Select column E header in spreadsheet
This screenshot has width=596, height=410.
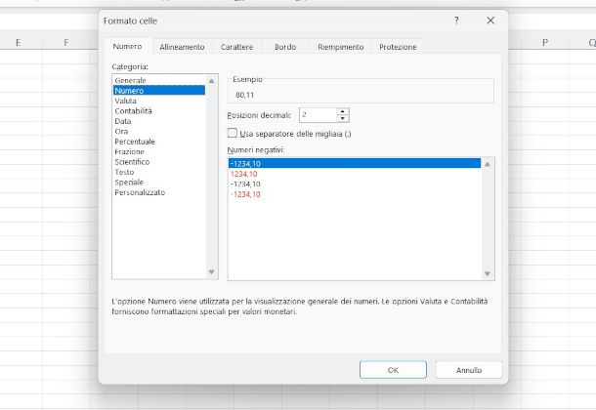tap(18, 43)
